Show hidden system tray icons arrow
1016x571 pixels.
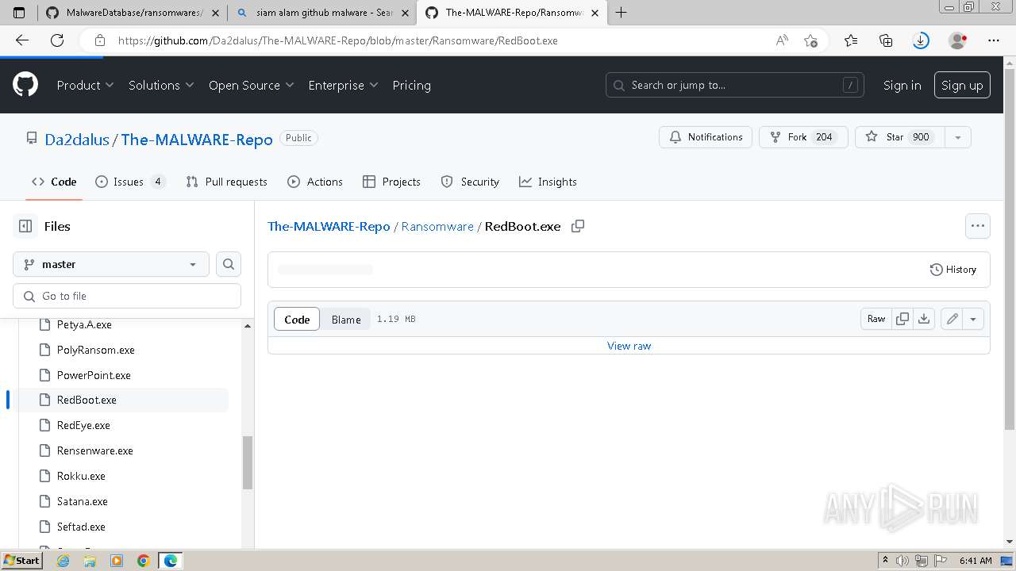pyautogui.click(x=886, y=561)
